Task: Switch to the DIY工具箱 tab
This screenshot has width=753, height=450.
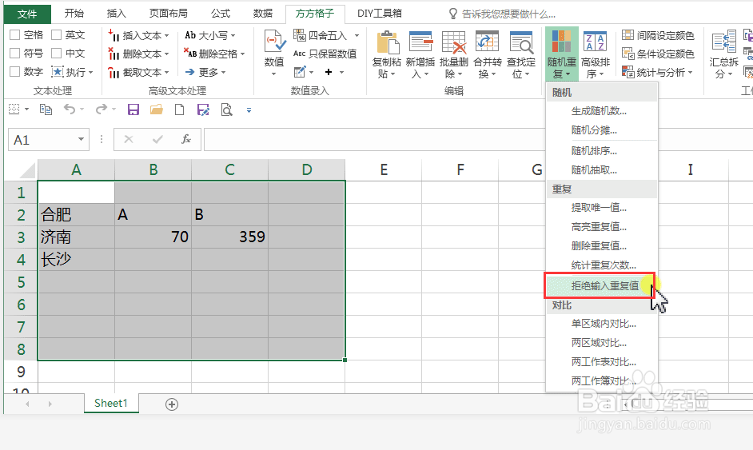Action: [380, 14]
